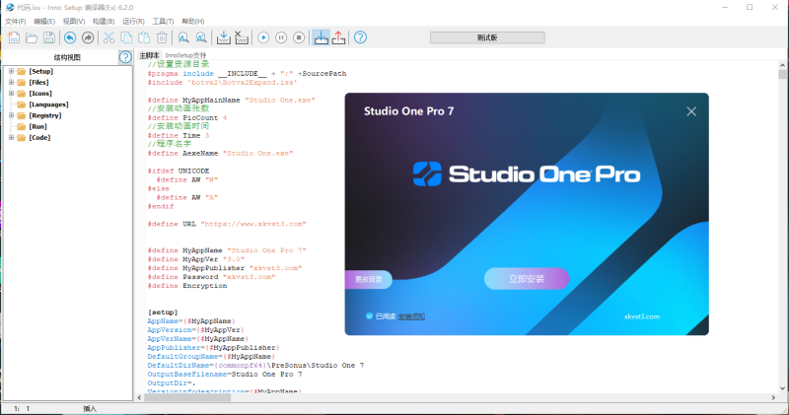The width and height of the screenshot is (789, 415).
Task: Click the '#ifdef UNICODE' line
Action: (179, 172)
